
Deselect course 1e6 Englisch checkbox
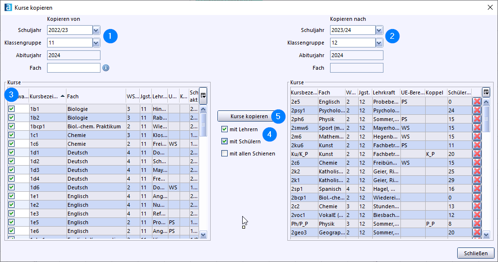(x=12, y=231)
